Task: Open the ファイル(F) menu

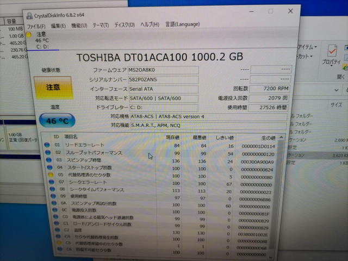Action: [x=36, y=27]
